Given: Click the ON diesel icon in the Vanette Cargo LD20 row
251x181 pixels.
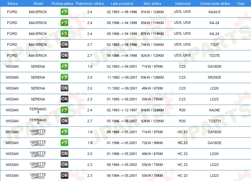Looking at the screenshot, I should click(x=64, y=154).
